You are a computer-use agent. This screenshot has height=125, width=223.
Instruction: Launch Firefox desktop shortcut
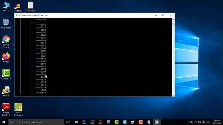(6, 57)
